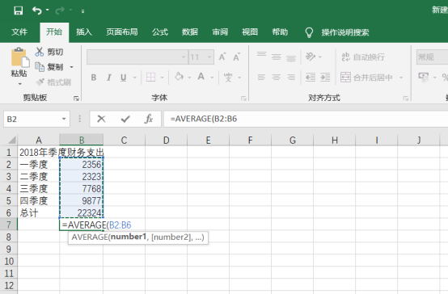This screenshot has height=294, width=448.
Task: Switch to the Insert (插入) tab
Action: coord(84,32)
